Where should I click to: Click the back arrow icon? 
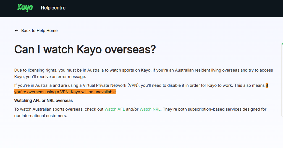click(16, 31)
